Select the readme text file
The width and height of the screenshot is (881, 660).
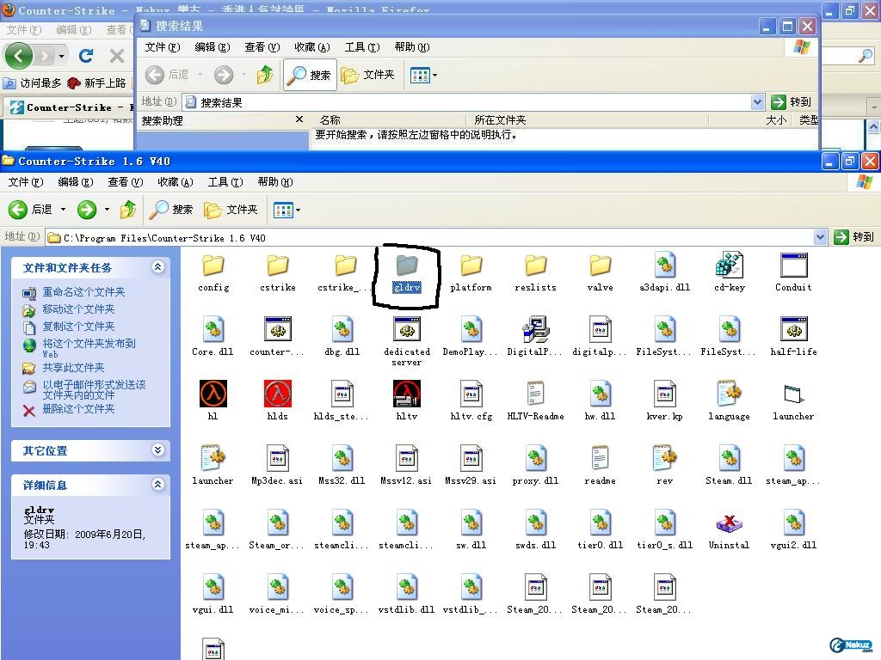(x=600, y=459)
